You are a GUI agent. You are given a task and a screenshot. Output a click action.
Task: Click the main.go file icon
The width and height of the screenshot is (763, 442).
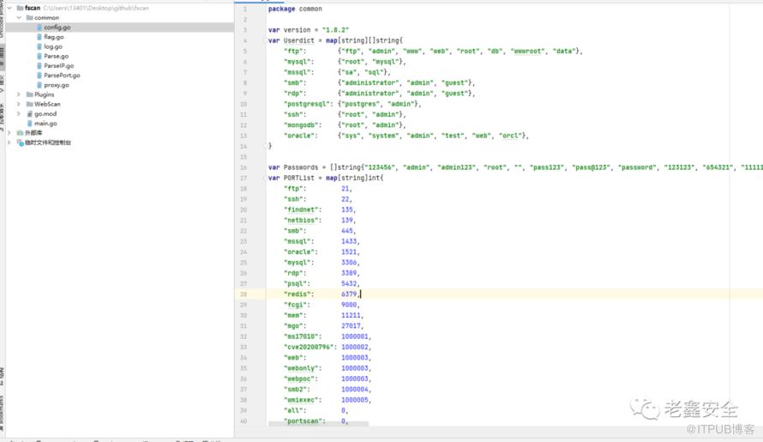(28, 124)
